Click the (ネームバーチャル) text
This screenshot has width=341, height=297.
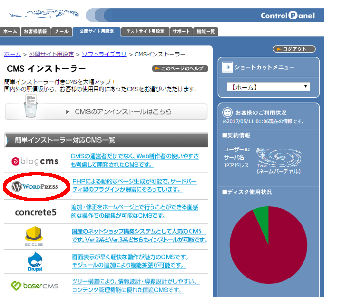(279, 171)
